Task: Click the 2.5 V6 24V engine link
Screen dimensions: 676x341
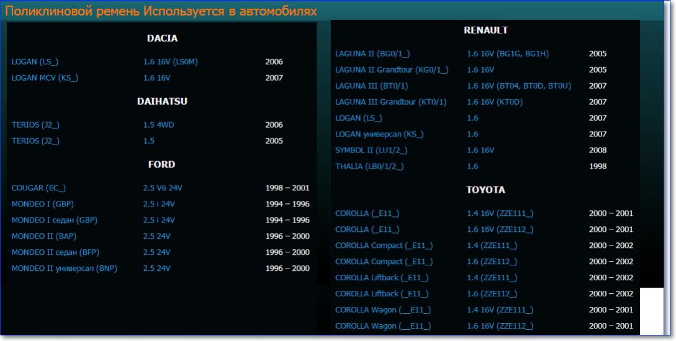Action: (x=163, y=188)
